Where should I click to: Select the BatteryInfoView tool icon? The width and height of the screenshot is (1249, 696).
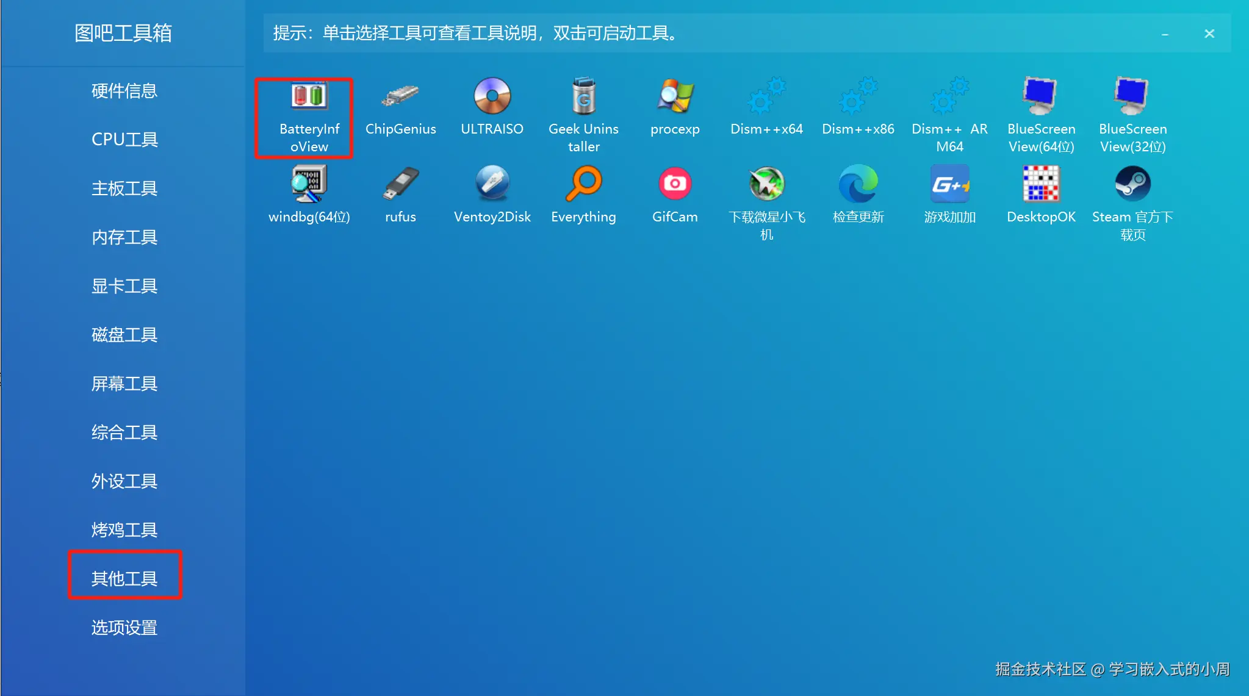[309, 96]
